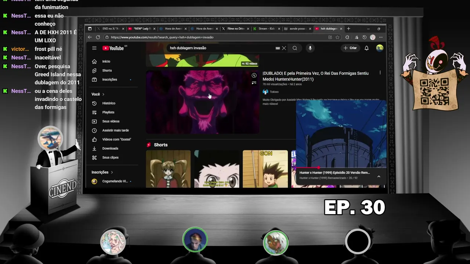Open Vídeos com "Gostei" list
The height and width of the screenshot is (264, 470).
[x=116, y=139]
